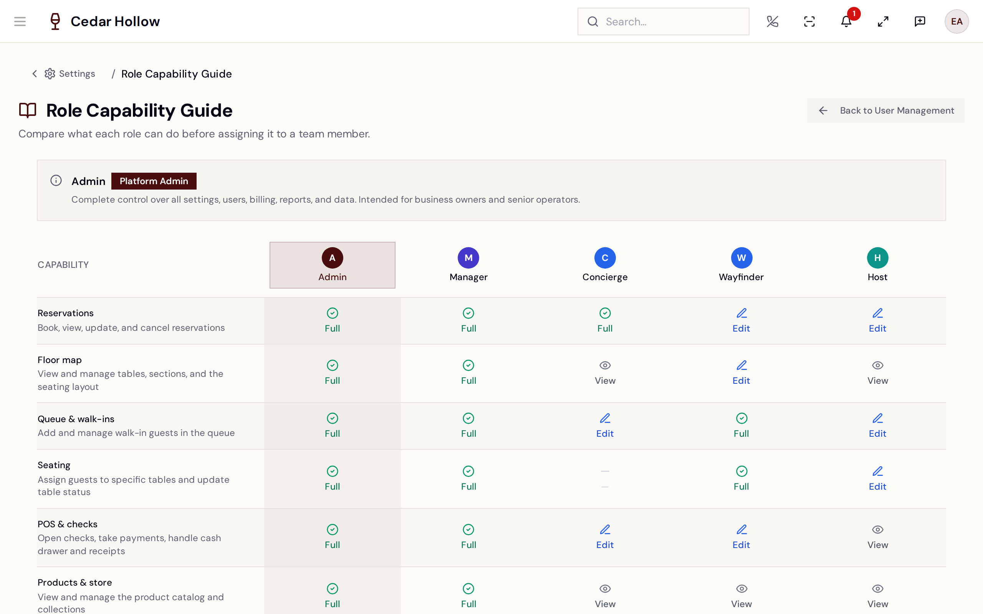Click Wayfinder View eye for Products & store
The image size is (983, 614).
741,588
